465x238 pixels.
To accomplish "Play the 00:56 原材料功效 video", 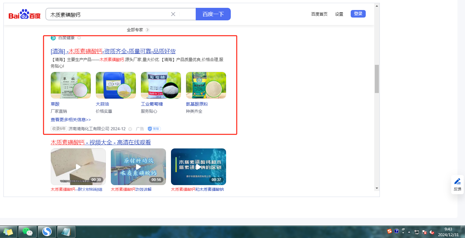I will [x=138, y=167].
